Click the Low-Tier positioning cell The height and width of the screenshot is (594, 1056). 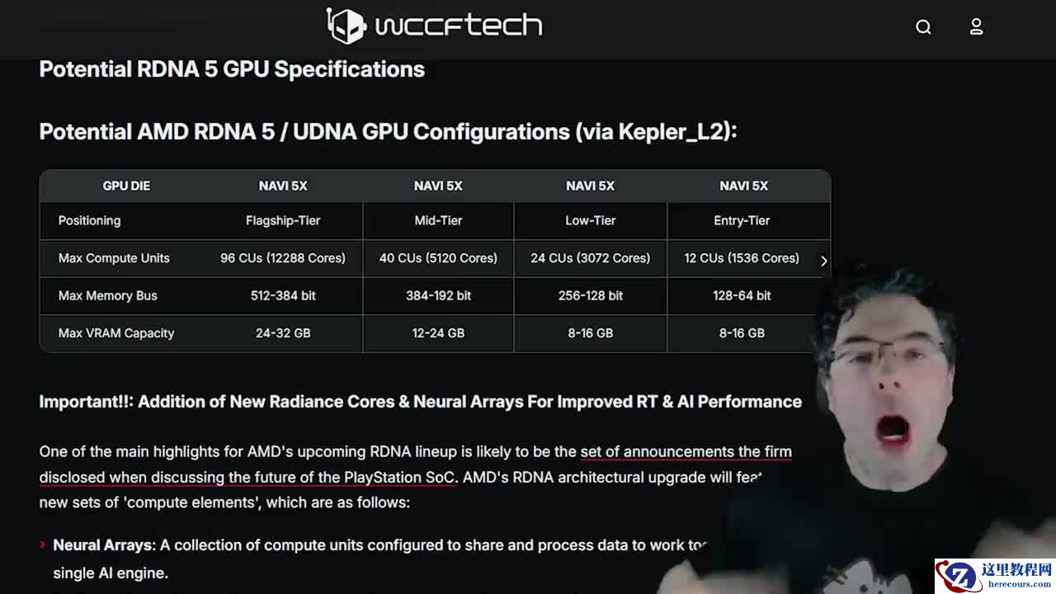tap(590, 220)
